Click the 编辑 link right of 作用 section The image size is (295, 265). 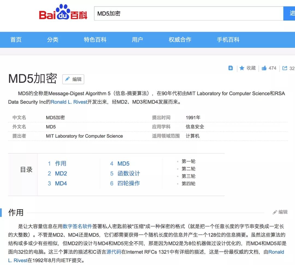[283, 212]
